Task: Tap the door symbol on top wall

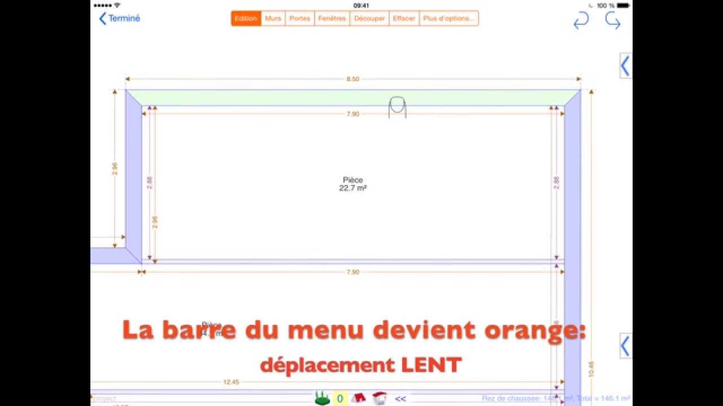Action: tap(397, 107)
